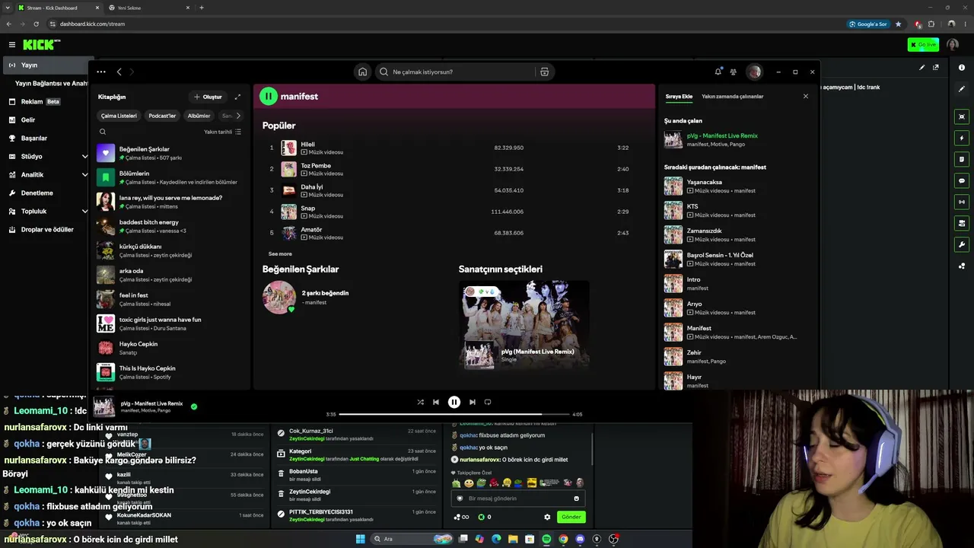Click the Go live button on Kick

[923, 45]
